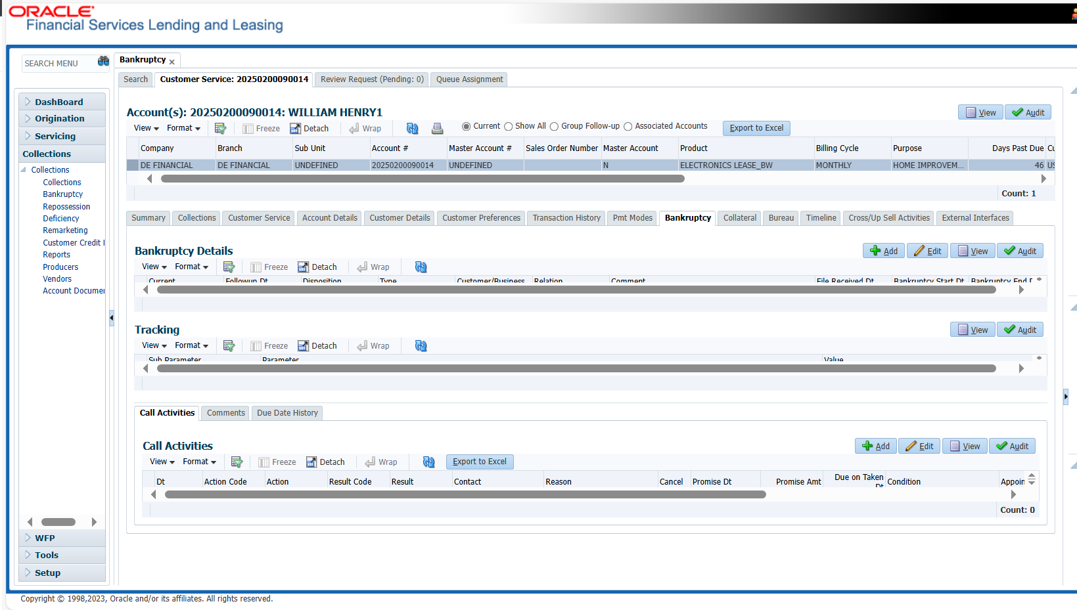Click Add button in Bankruptcy Details

(884, 251)
